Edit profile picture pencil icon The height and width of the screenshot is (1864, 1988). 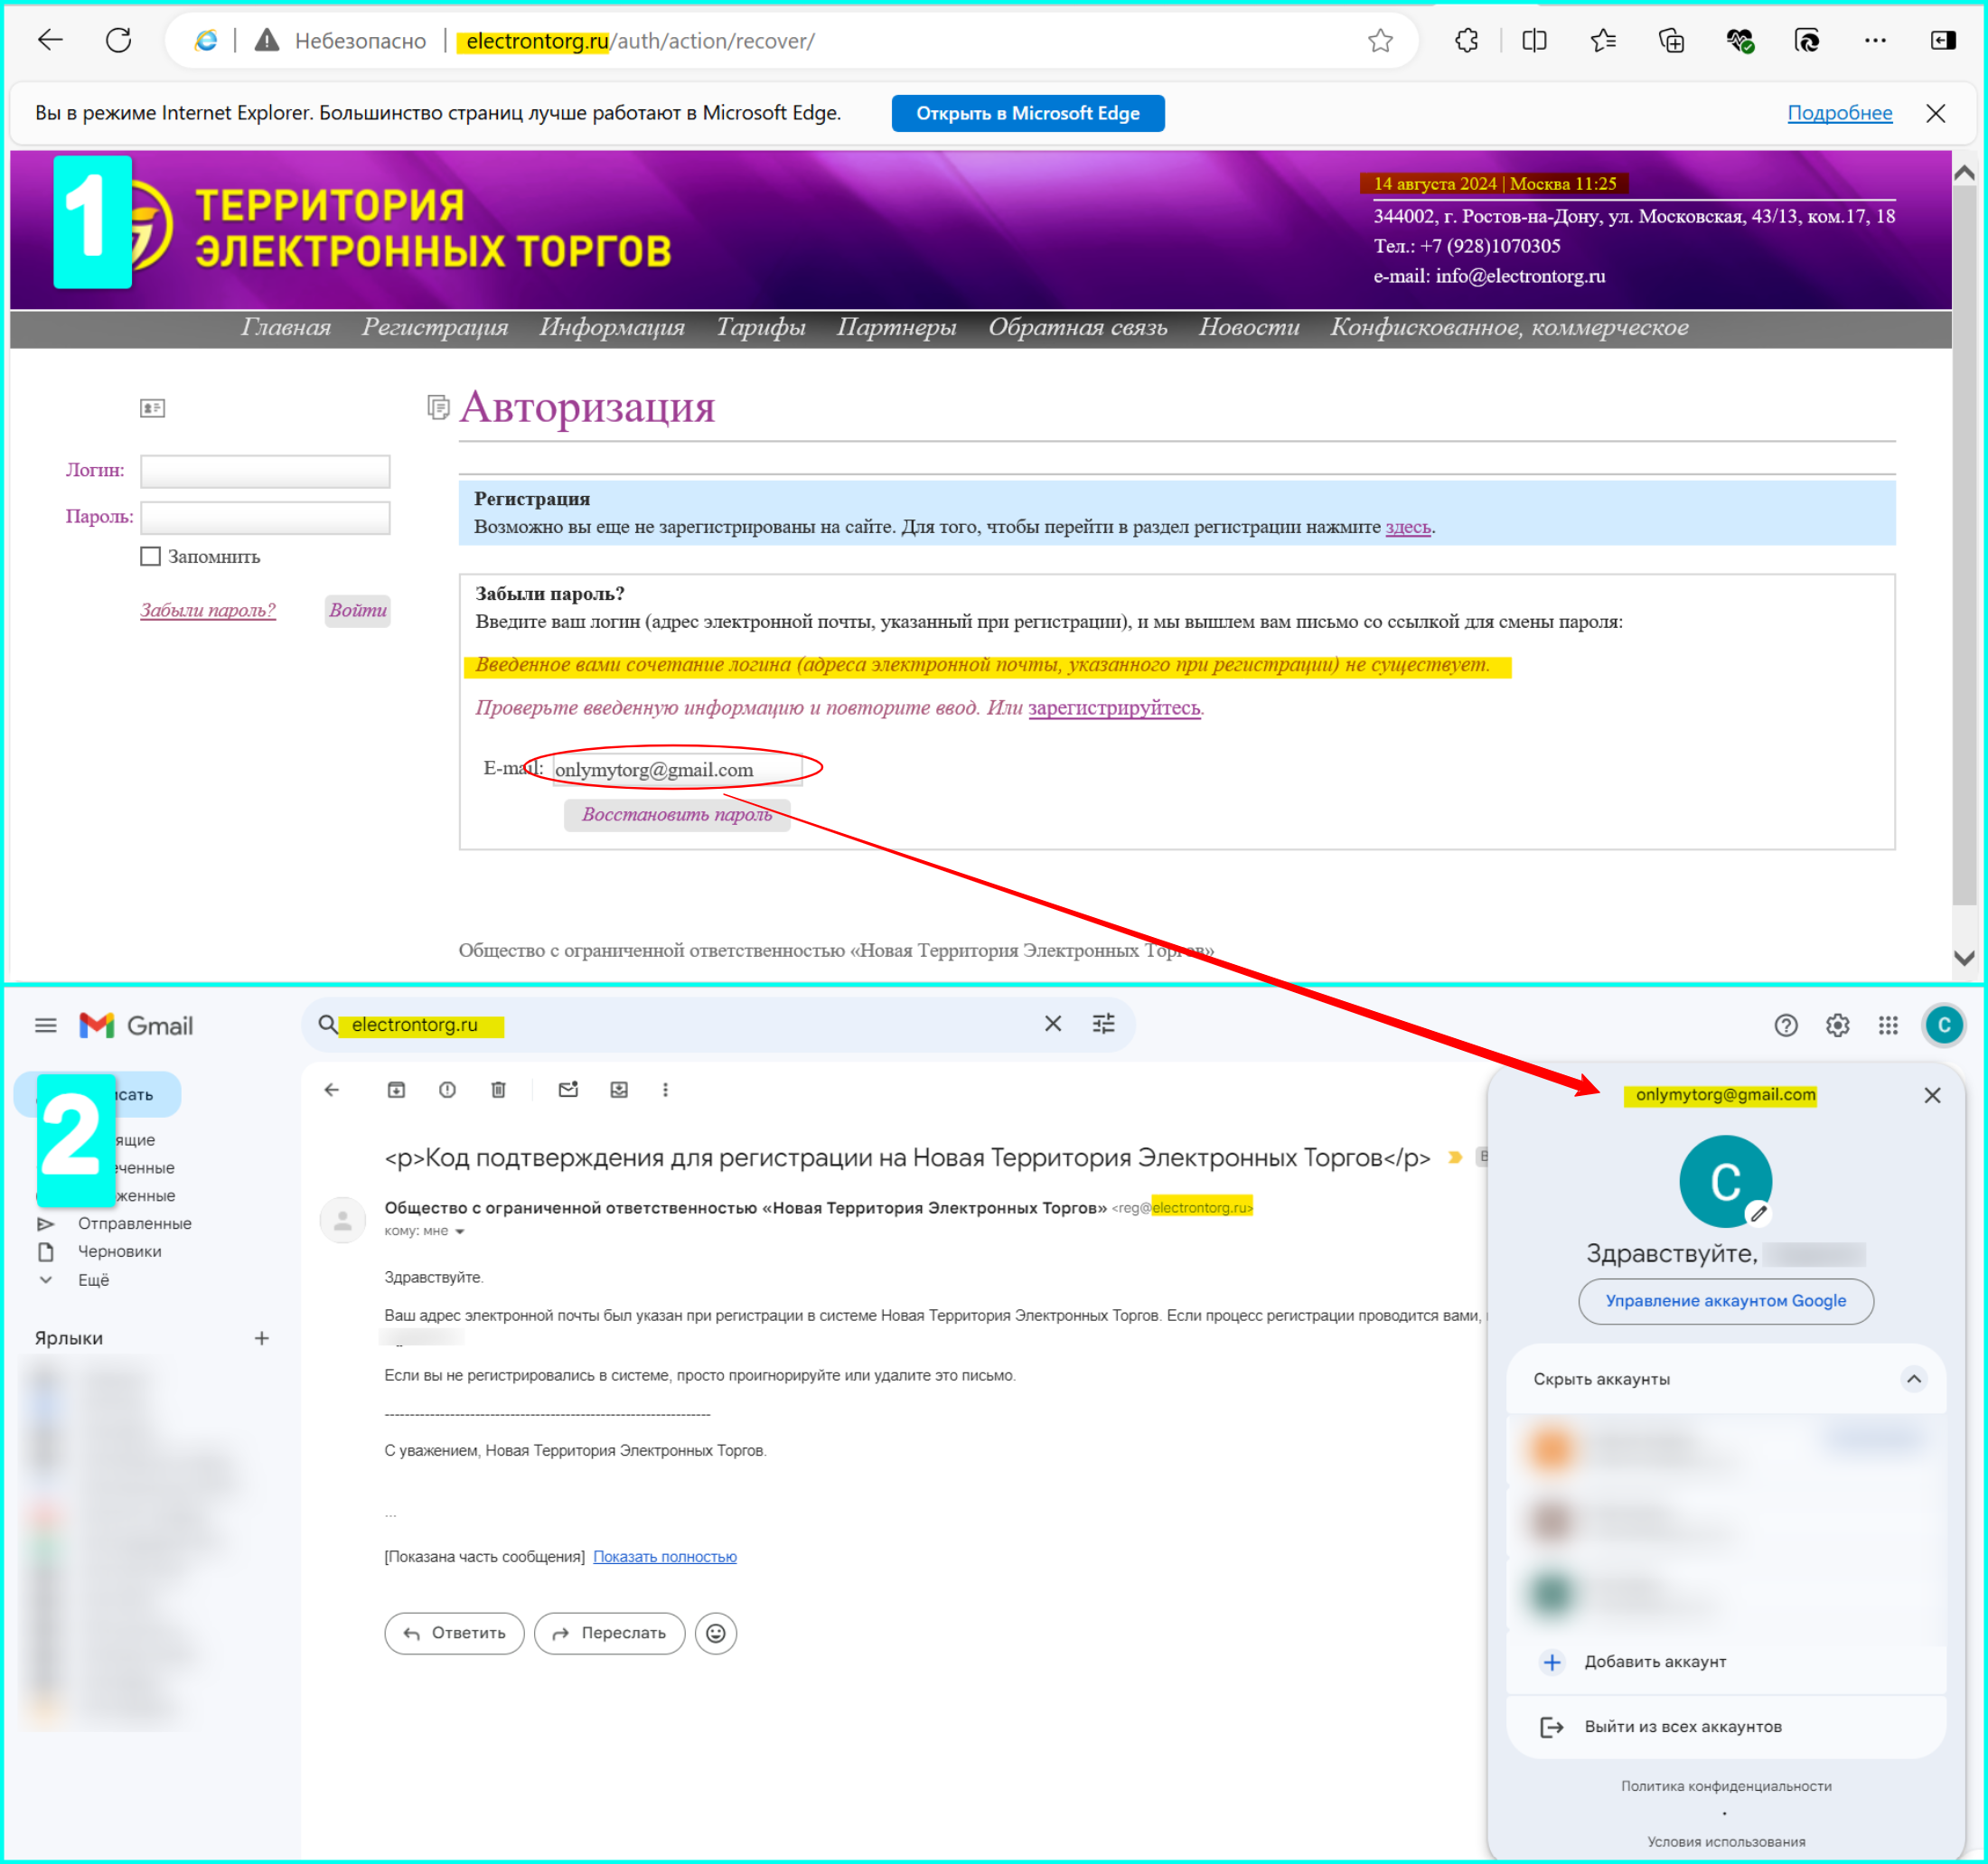pyautogui.click(x=1758, y=1214)
